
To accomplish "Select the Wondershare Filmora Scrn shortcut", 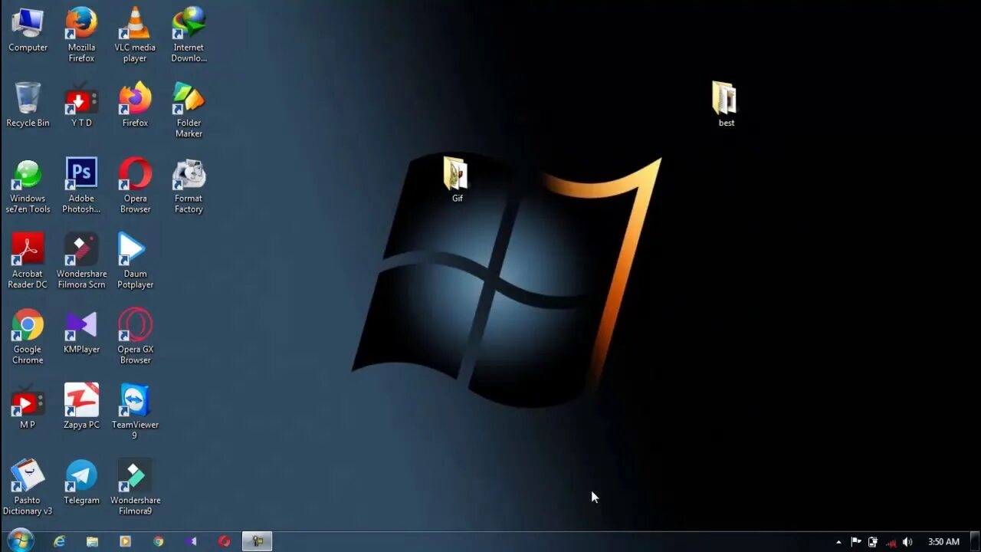I will coord(81,261).
